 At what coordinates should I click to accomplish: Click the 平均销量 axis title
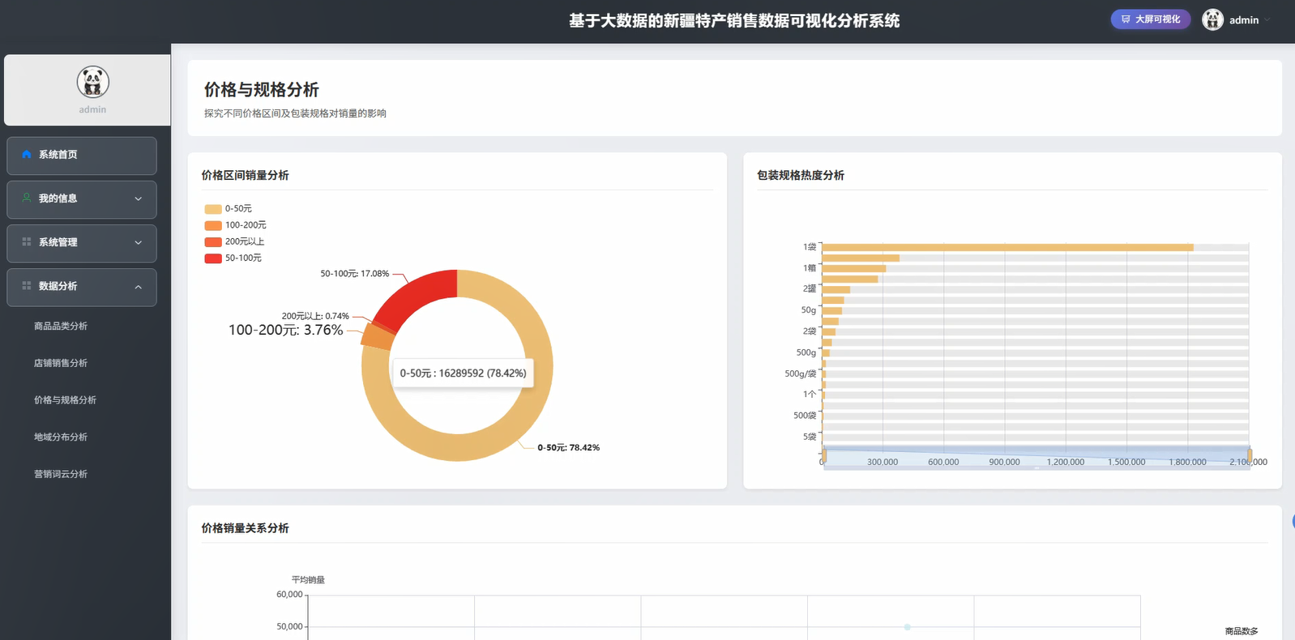(308, 580)
